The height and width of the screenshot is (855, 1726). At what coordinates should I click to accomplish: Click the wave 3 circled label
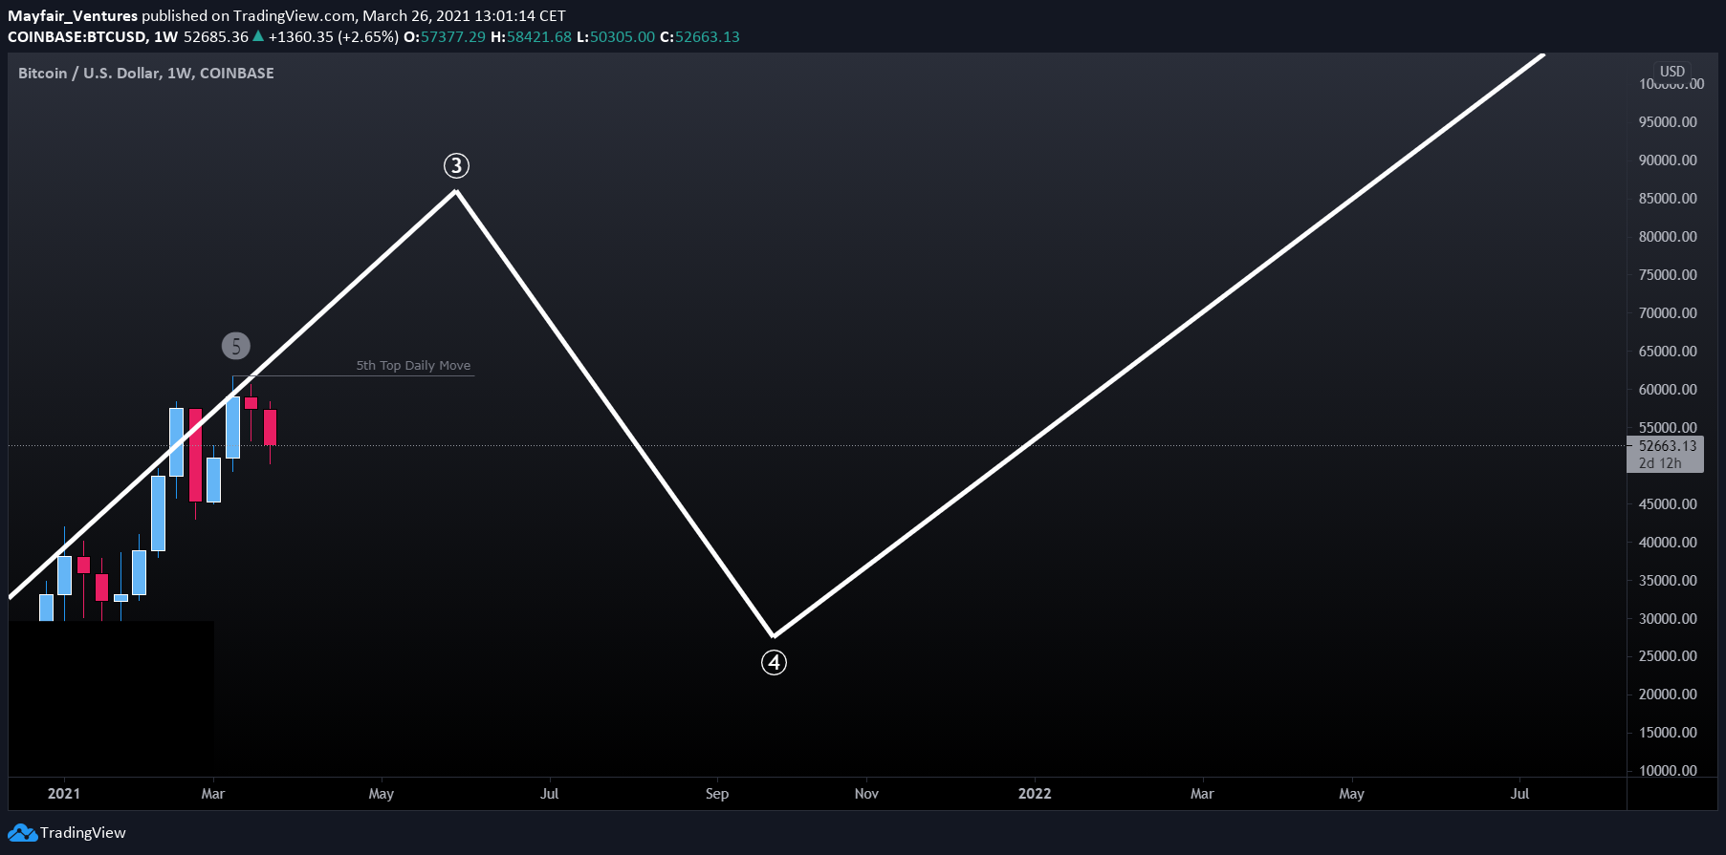[456, 166]
